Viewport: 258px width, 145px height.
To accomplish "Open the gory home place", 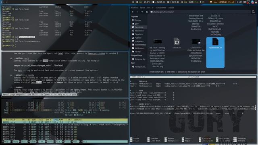I will tap(135, 24).
